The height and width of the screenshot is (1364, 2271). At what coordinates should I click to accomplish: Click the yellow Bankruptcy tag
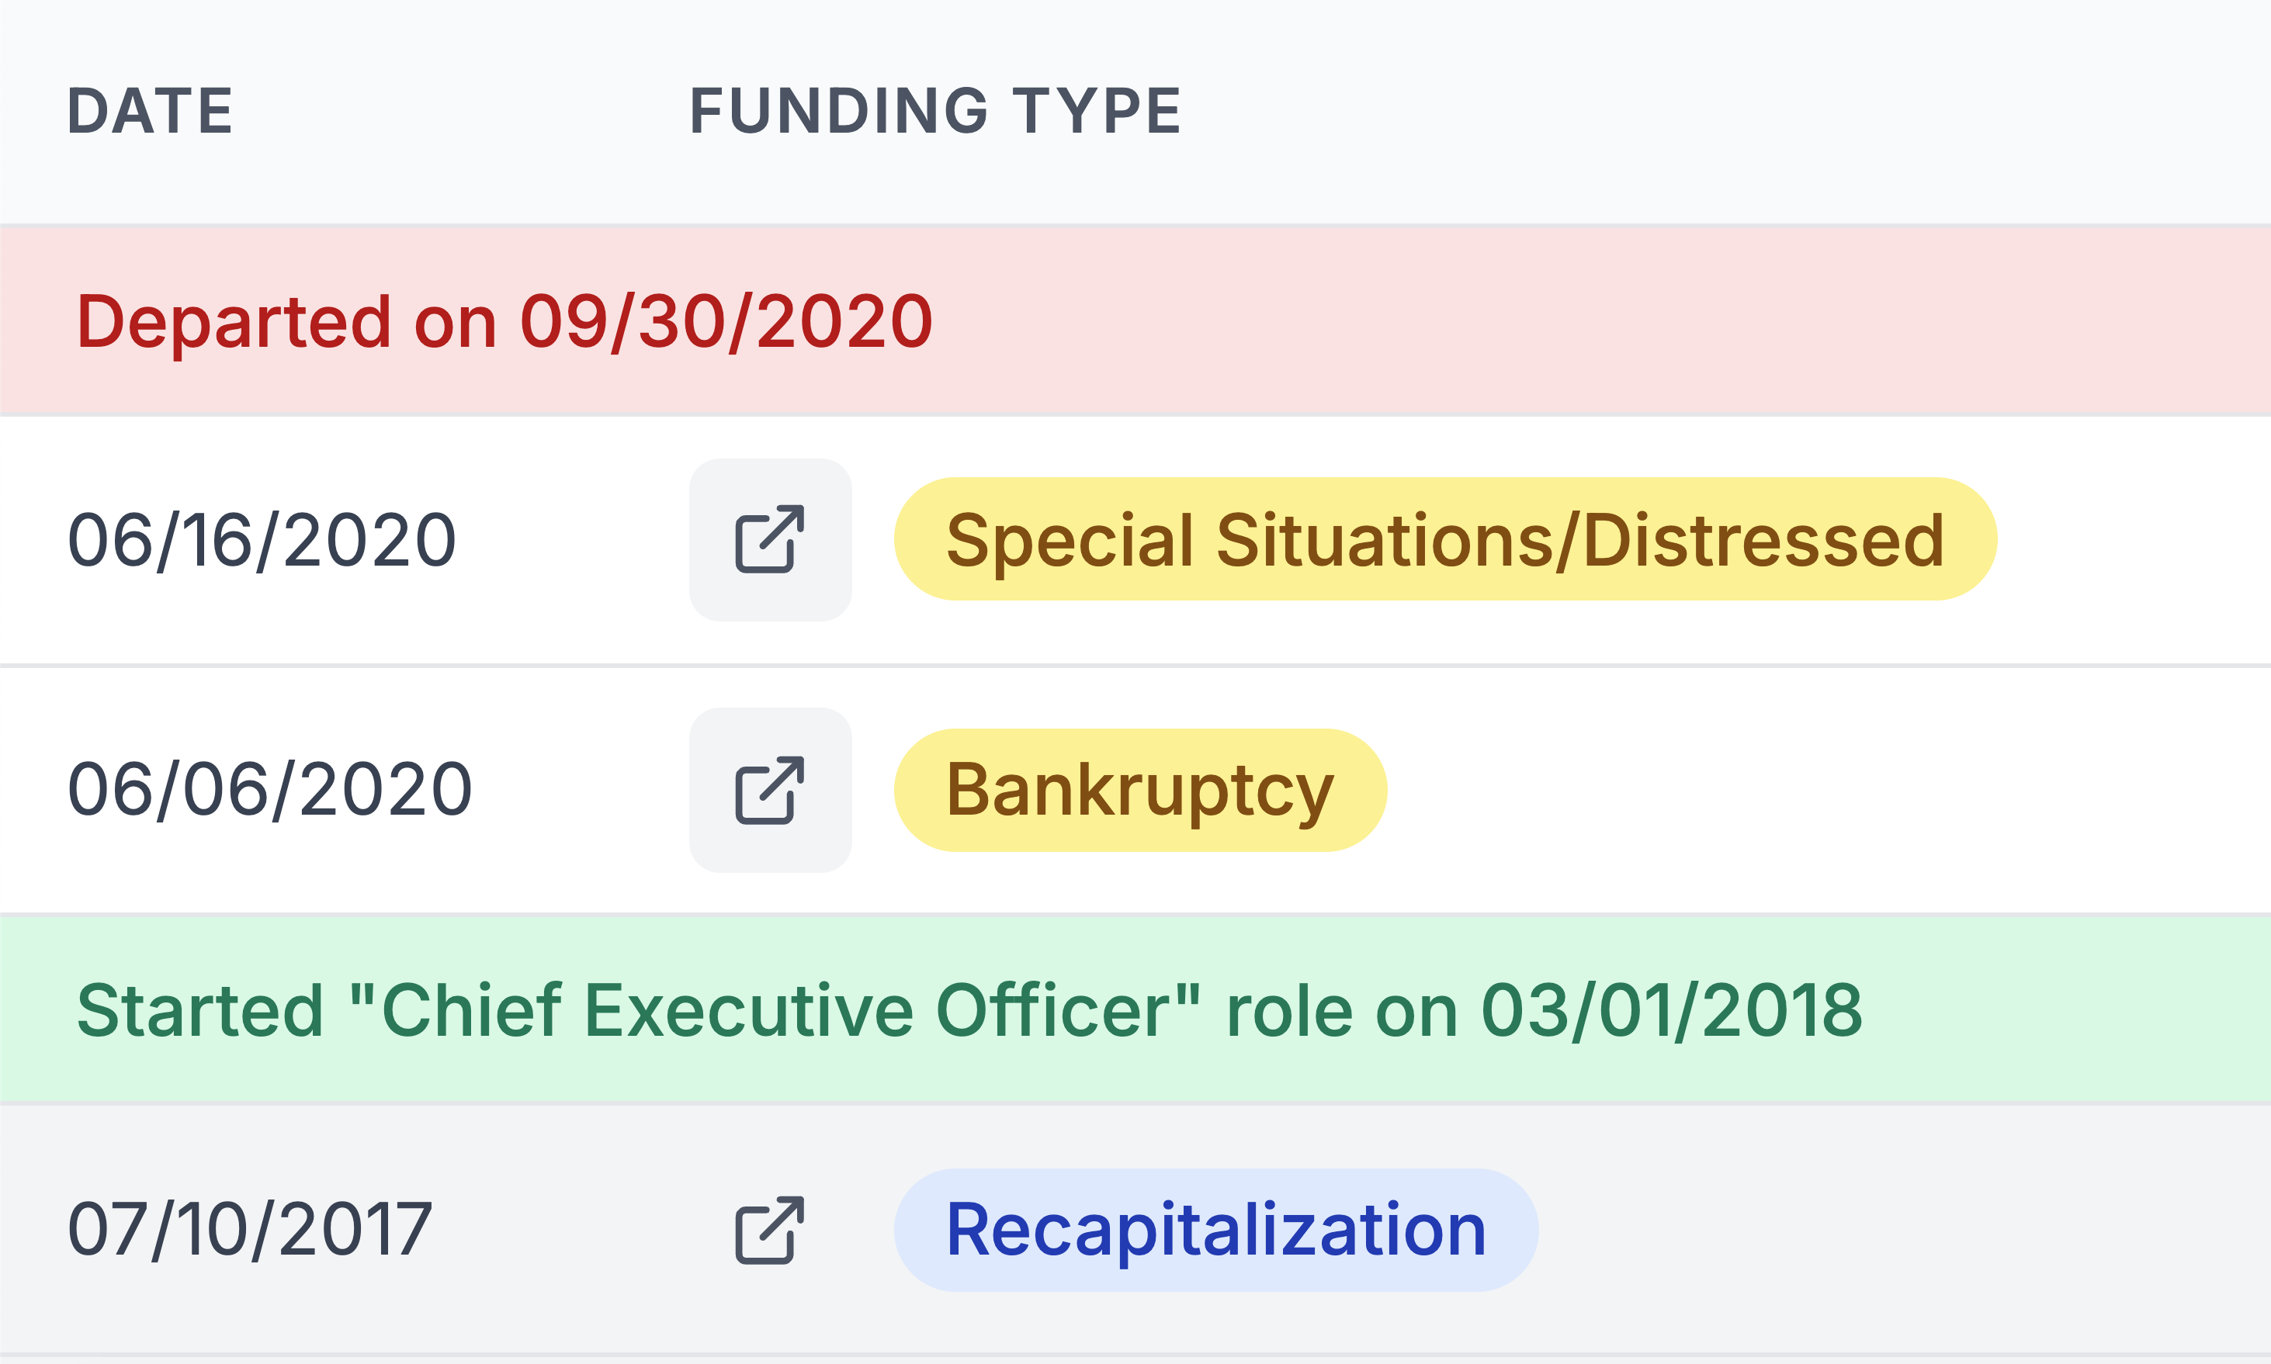point(1139,791)
